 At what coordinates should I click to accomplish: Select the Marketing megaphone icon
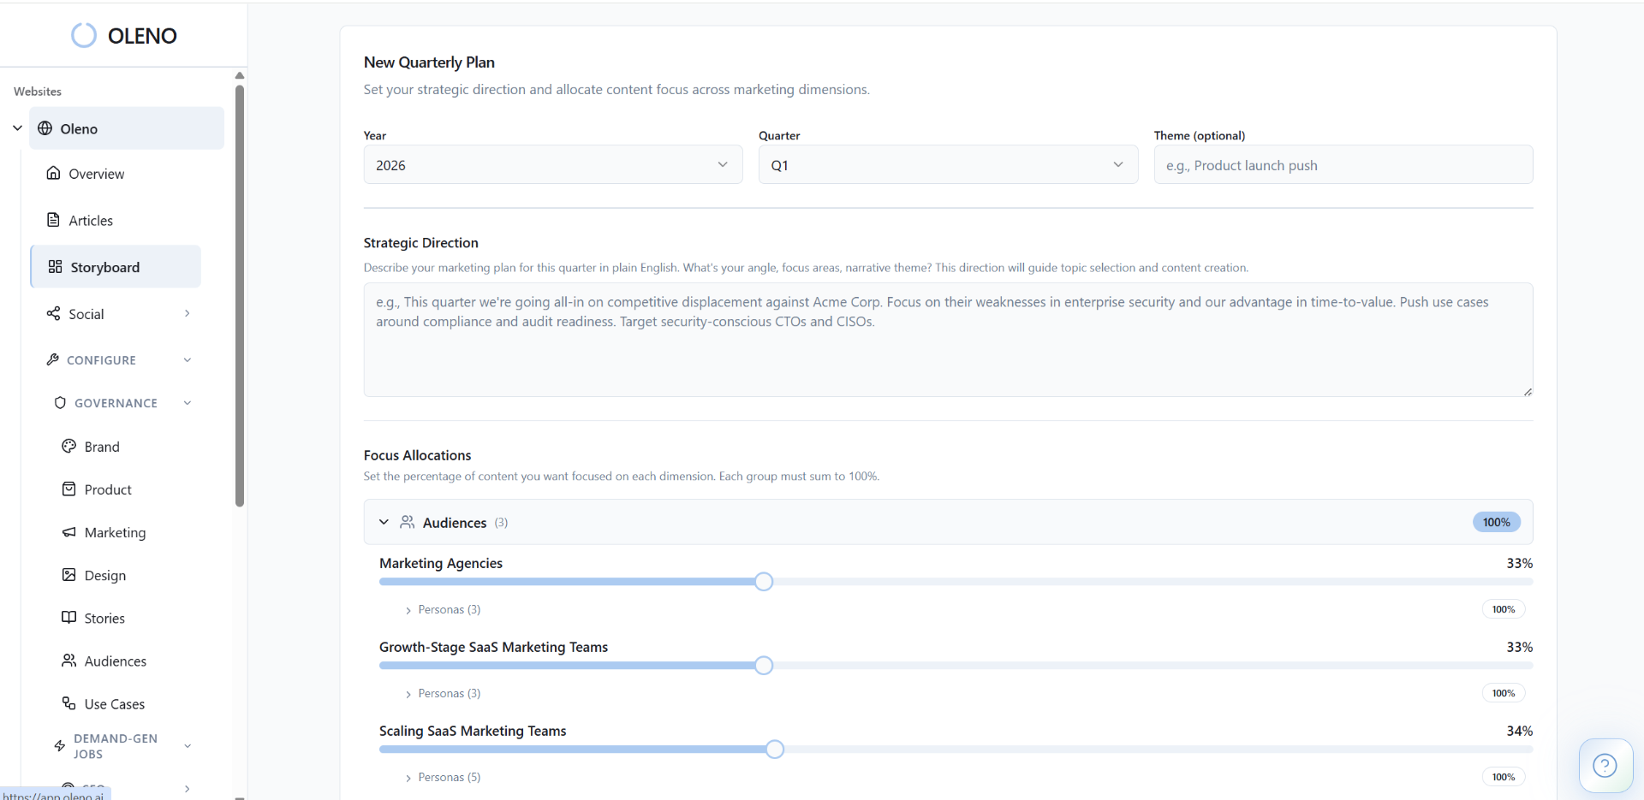(x=69, y=532)
